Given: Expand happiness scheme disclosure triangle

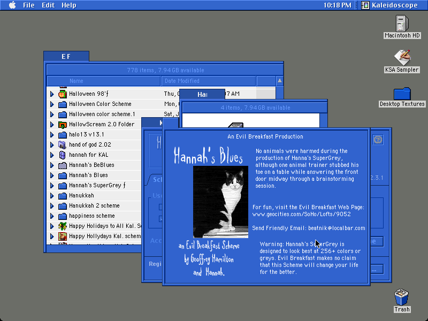Looking at the screenshot, I should [52, 216].
